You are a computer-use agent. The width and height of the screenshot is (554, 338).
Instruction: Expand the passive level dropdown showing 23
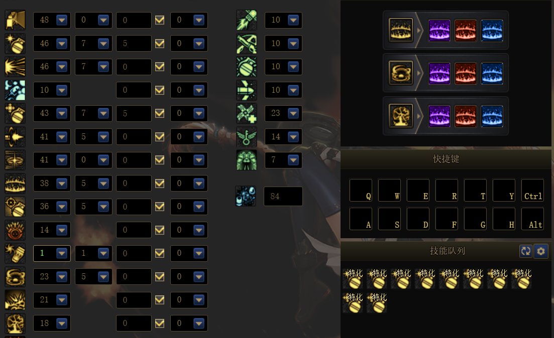(283, 113)
